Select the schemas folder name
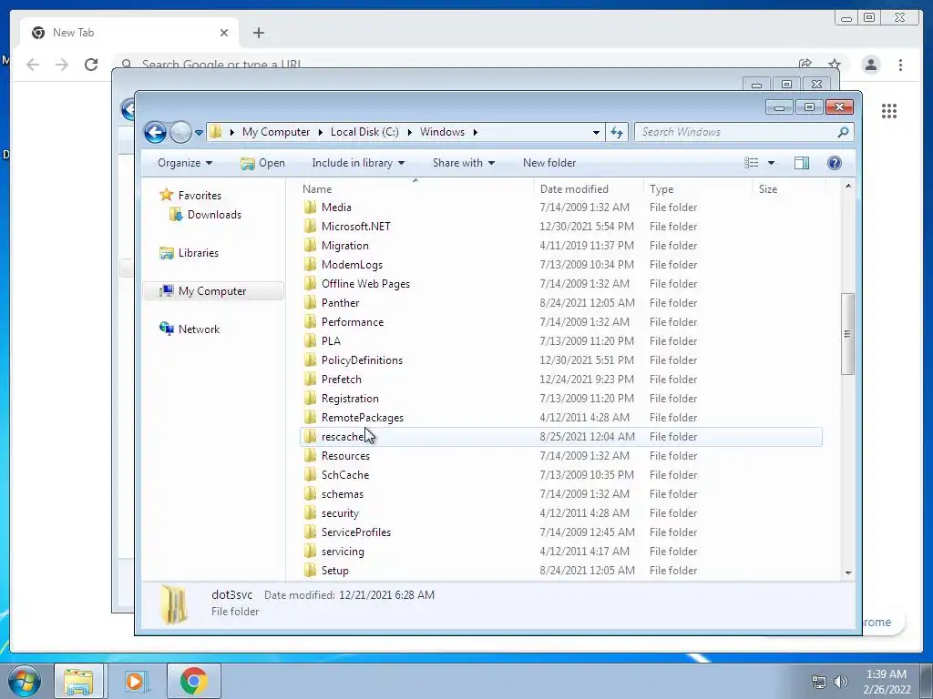Image resolution: width=933 pixels, height=699 pixels. [343, 494]
